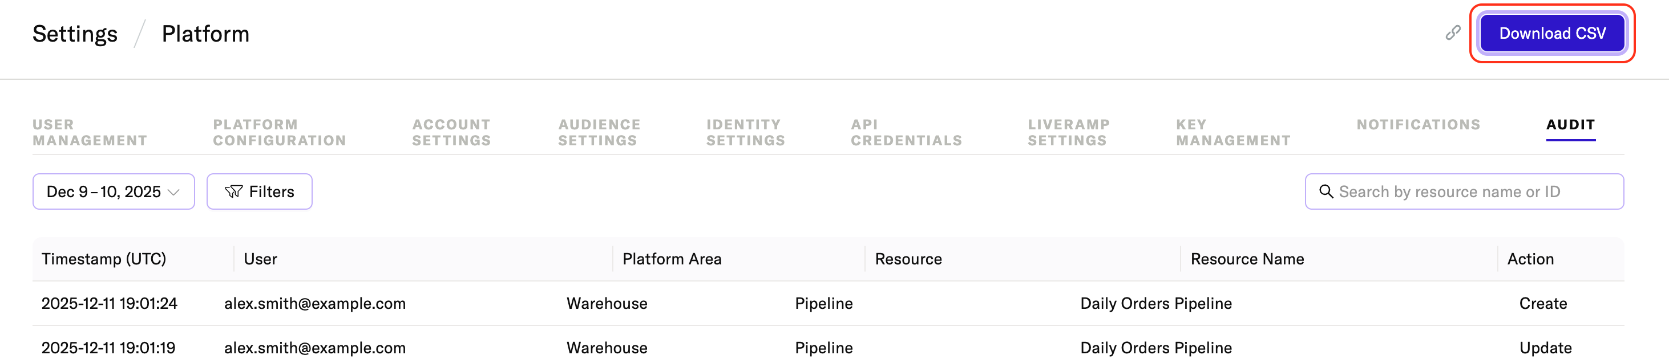The height and width of the screenshot is (363, 1669).
Task: Click the Settings breadcrumb link
Action: pos(75,34)
